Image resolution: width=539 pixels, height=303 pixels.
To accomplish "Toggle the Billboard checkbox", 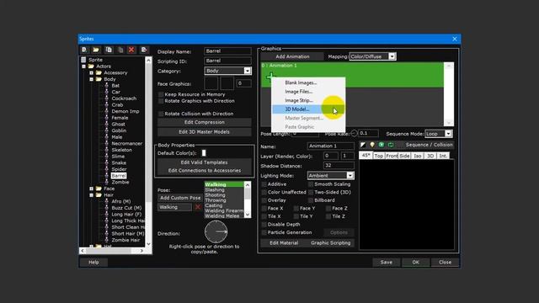I will [311, 200].
